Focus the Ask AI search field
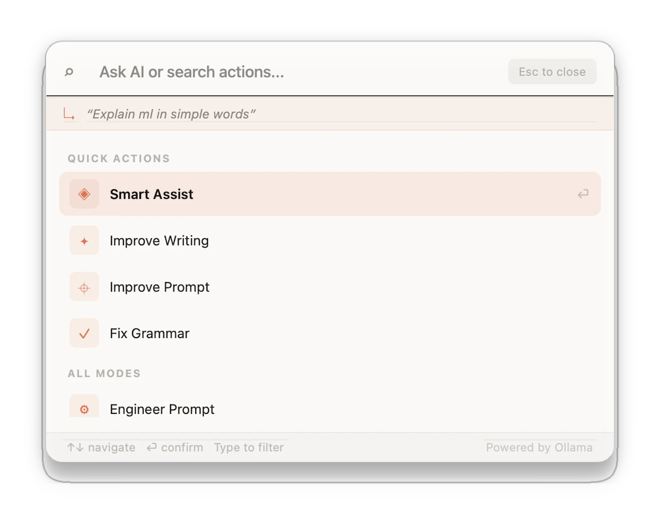 [301, 72]
